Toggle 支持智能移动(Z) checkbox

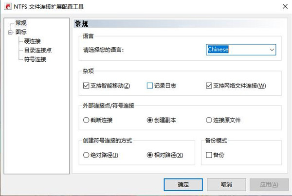click(86, 86)
